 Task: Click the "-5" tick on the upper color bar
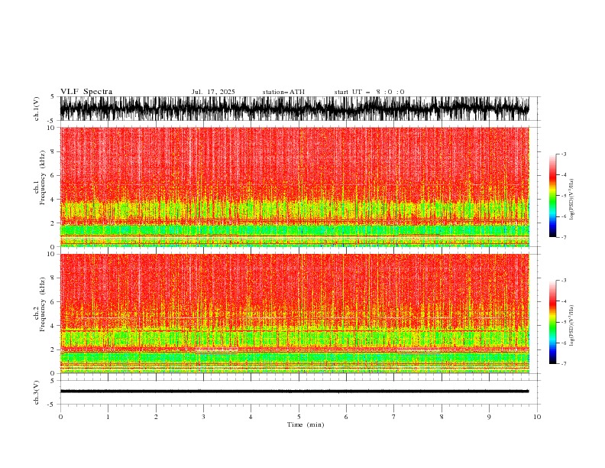click(x=563, y=196)
